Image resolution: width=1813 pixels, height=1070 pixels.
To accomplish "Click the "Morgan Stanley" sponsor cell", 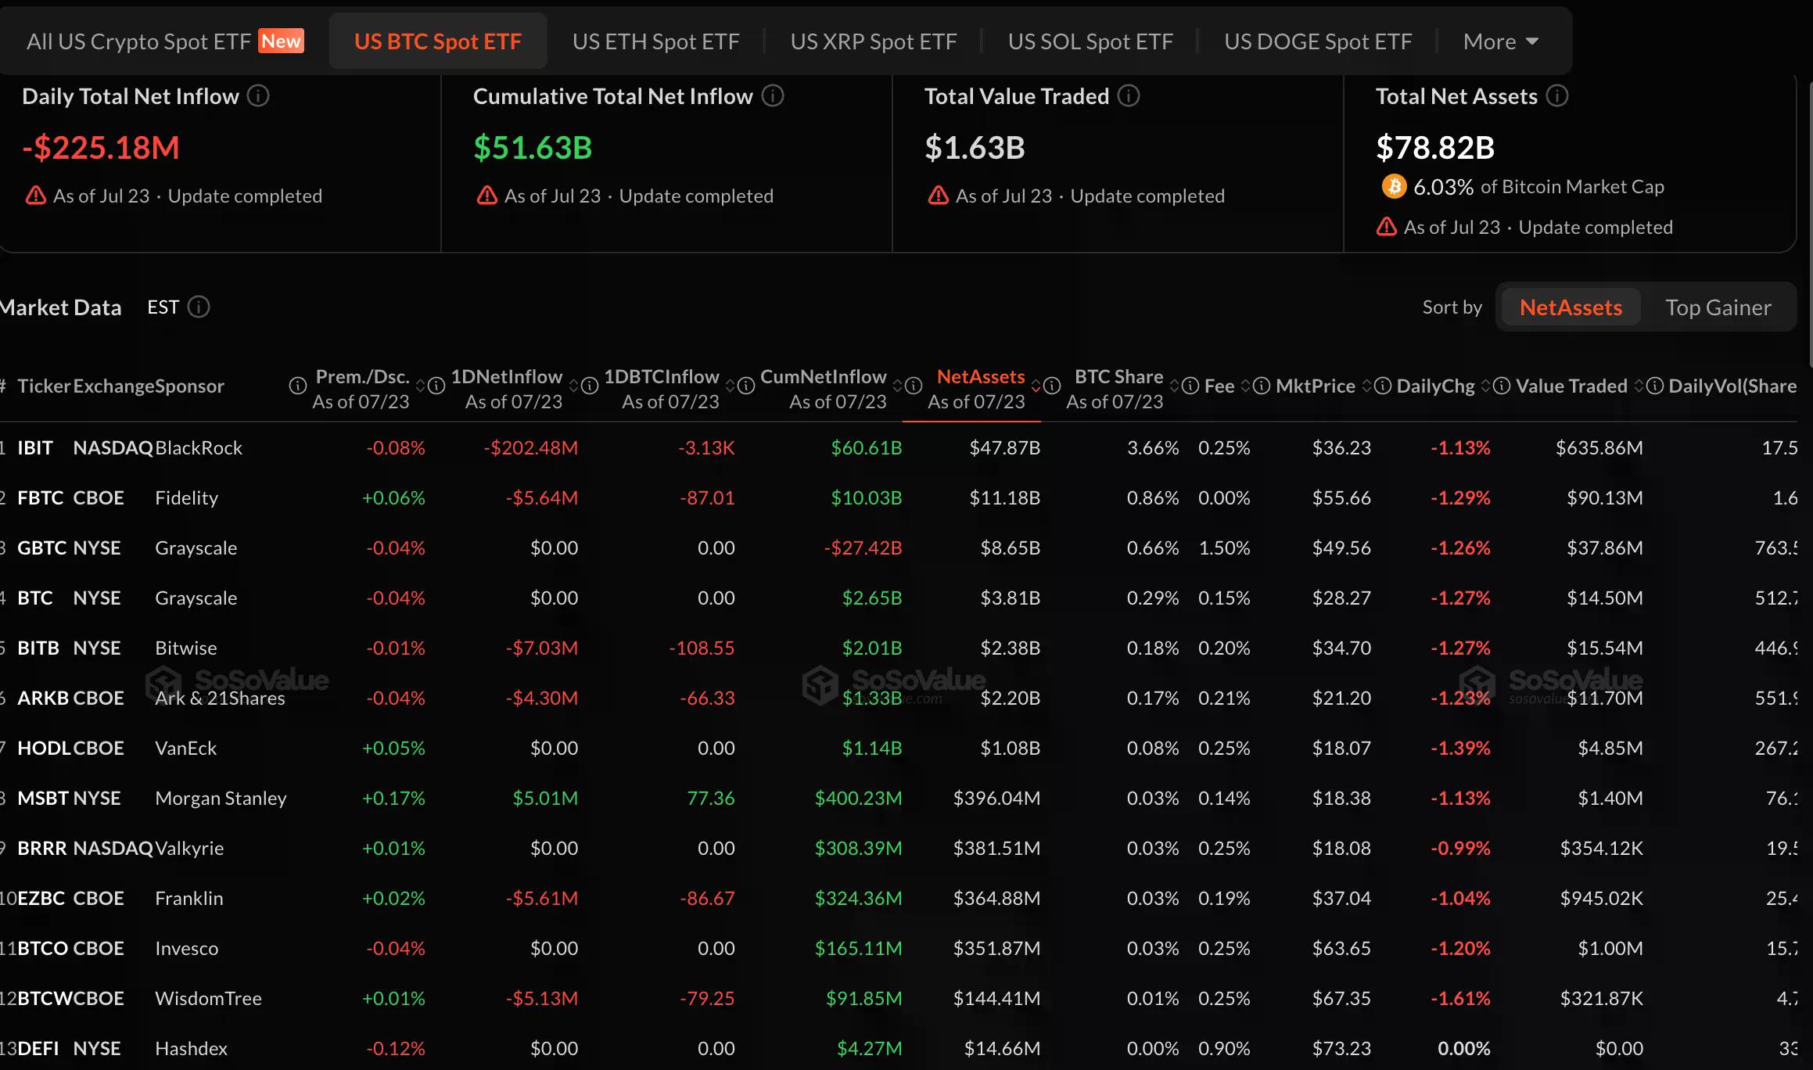I will coord(221,798).
